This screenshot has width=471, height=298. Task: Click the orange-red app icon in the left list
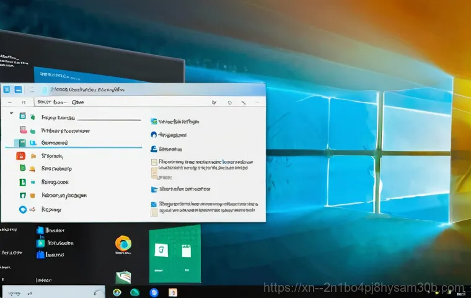tap(20, 156)
